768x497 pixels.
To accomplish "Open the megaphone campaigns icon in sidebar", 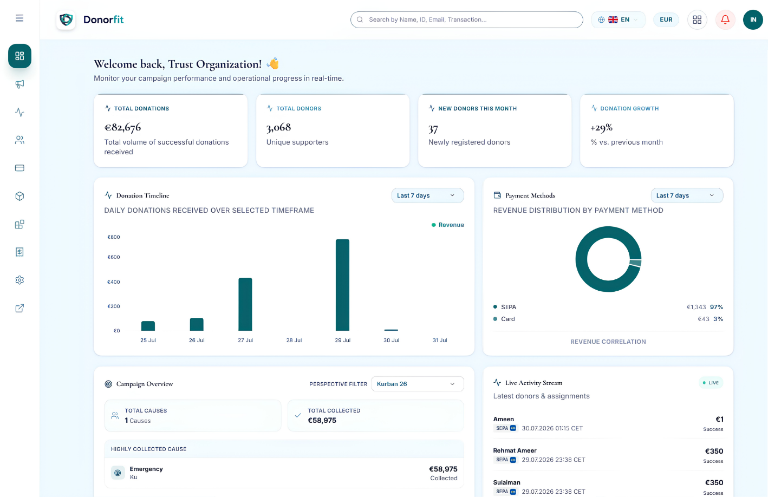I will coord(19,84).
